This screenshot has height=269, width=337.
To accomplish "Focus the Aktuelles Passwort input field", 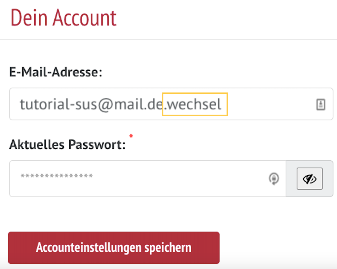I will click(x=148, y=179).
